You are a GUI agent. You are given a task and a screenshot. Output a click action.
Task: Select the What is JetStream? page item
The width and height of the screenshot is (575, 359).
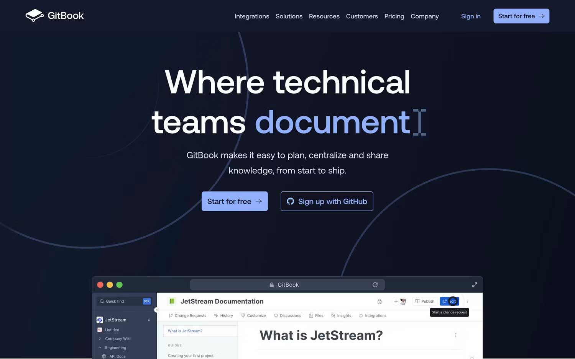(x=200, y=331)
